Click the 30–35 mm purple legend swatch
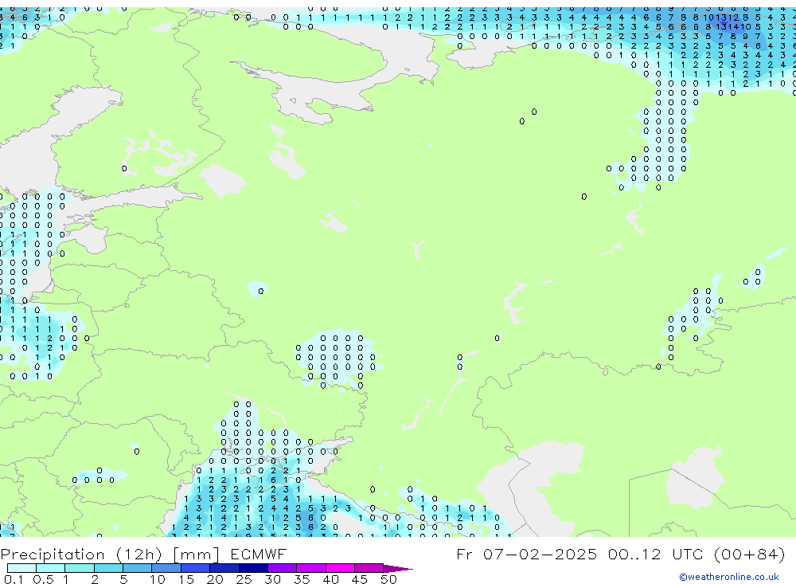 (x=282, y=568)
